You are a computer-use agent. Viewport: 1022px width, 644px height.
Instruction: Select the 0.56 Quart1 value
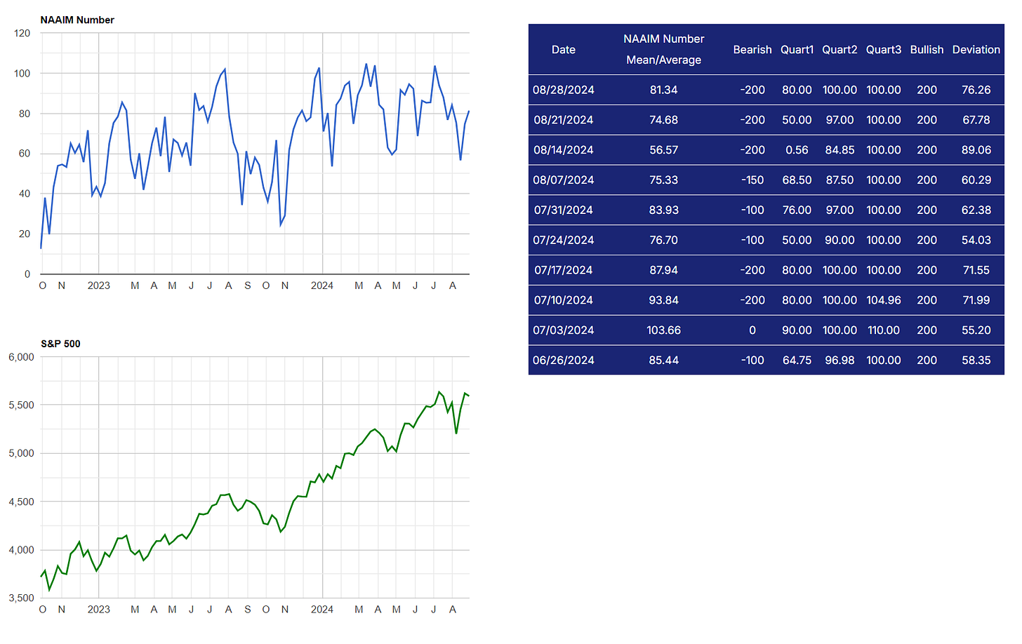click(797, 150)
